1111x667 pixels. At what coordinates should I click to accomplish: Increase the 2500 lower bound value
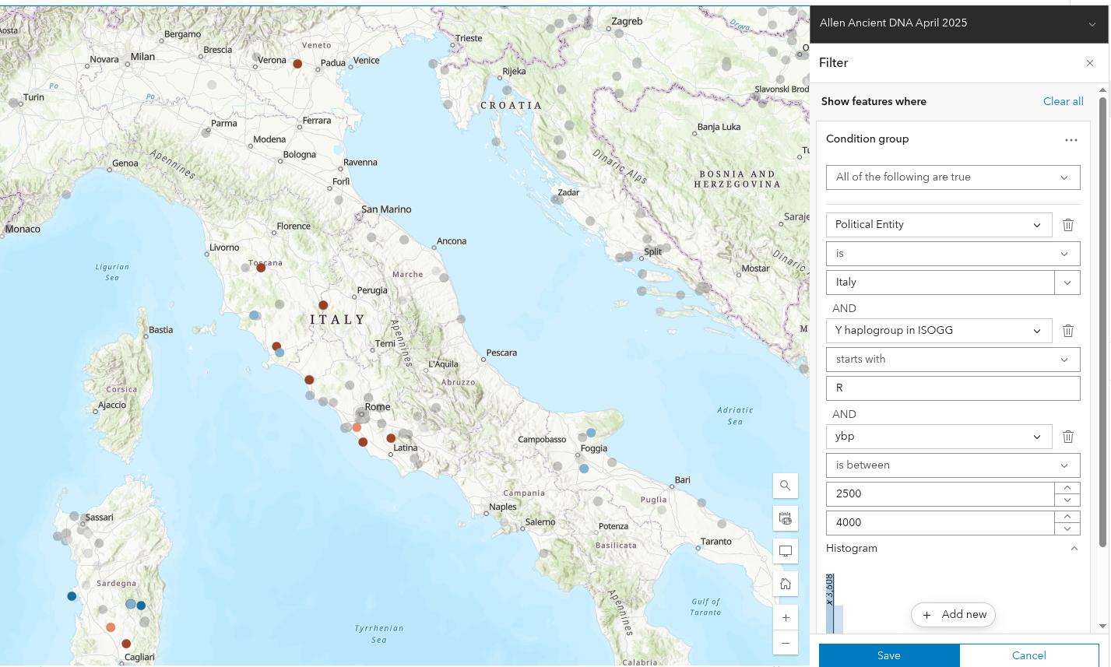(x=1067, y=488)
